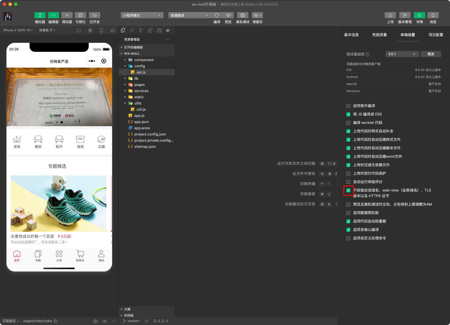
Task: Collapse the config folder
Action: pyautogui.click(x=146, y=66)
